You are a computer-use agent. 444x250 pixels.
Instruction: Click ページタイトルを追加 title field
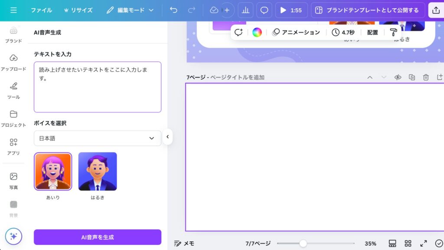[237, 77]
